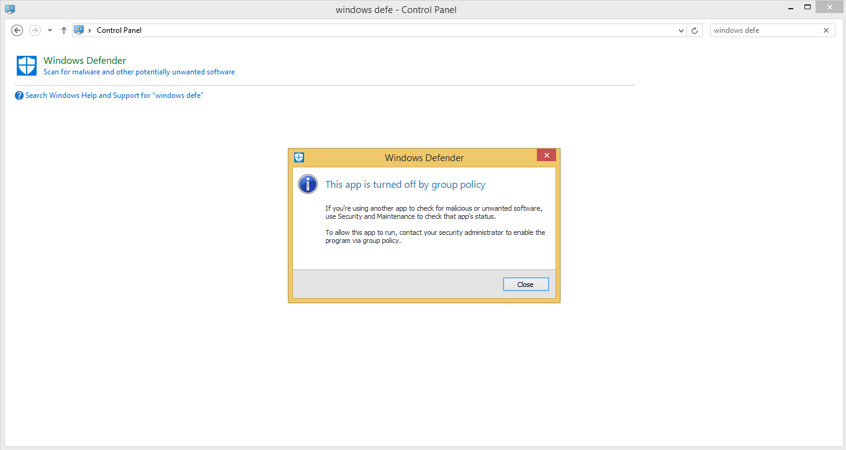This screenshot has width=846, height=450.
Task: Click the blue info icon in the dialog
Action: pos(308,184)
